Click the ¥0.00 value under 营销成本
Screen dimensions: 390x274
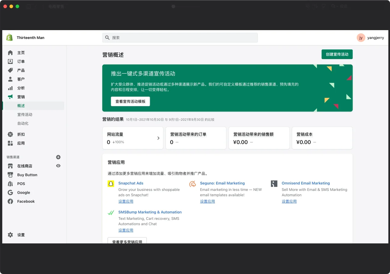303,142
